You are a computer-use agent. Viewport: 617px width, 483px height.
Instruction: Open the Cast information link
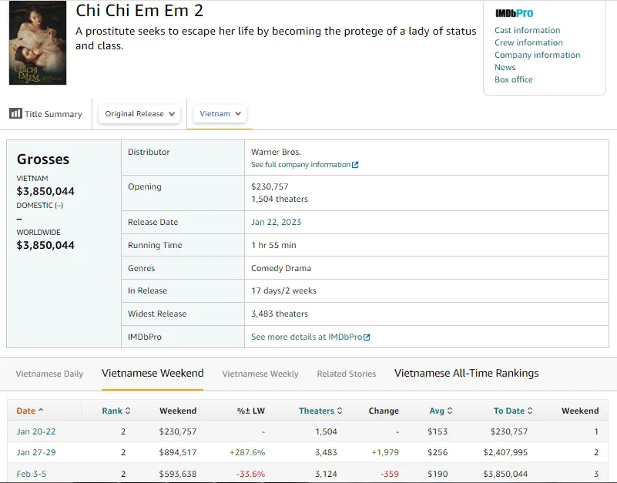click(527, 30)
